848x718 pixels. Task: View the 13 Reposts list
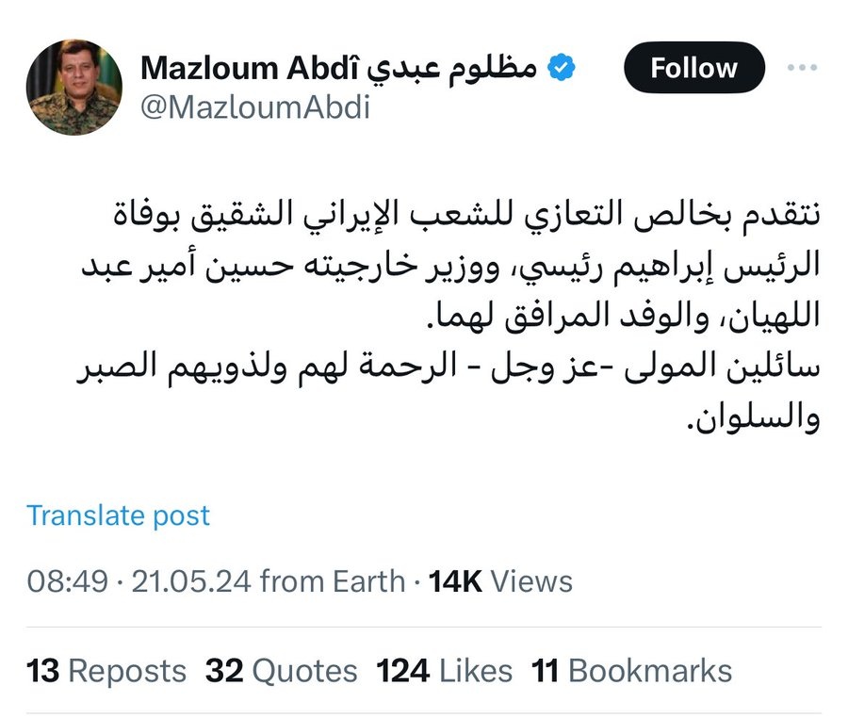[106, 671]
